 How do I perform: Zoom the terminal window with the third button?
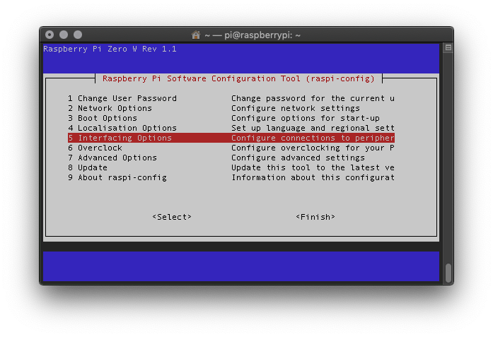coord(78,35)
